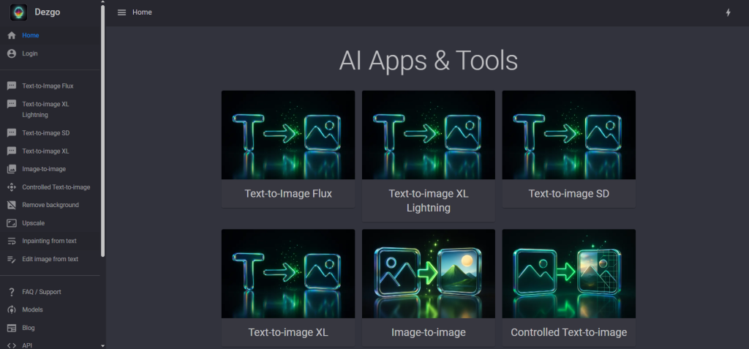Open Inpainting from text in sidebar
The width and height of the screenshot is (749, 349).
pos(50,241)
